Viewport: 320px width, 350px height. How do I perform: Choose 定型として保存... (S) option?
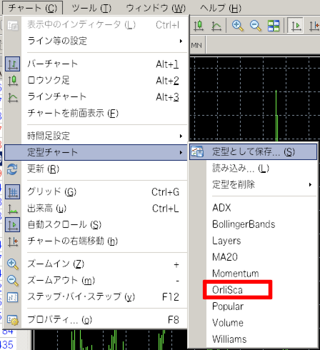pos(253,152)
